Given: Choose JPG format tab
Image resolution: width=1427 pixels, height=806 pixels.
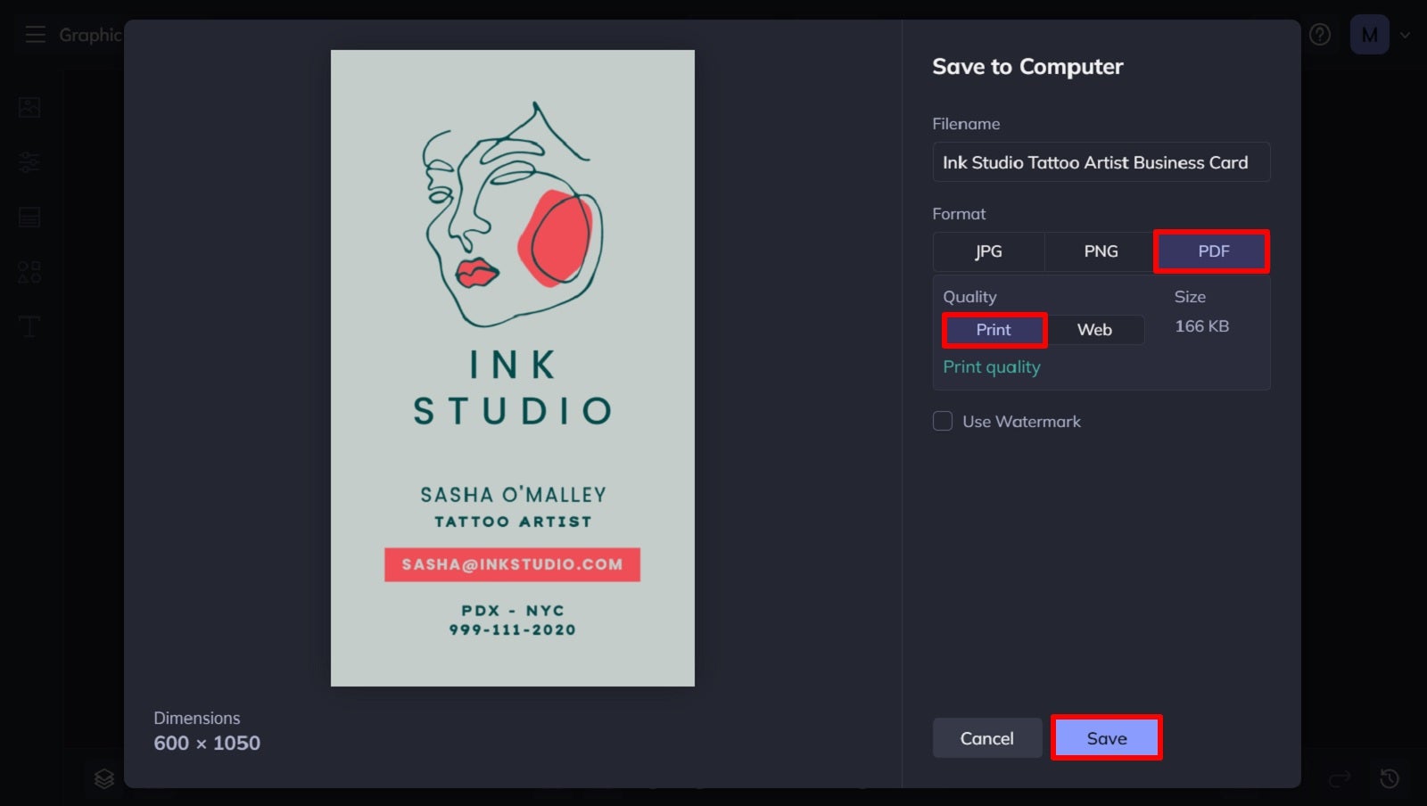Looking at the screenshot, I should pos(988,251).
